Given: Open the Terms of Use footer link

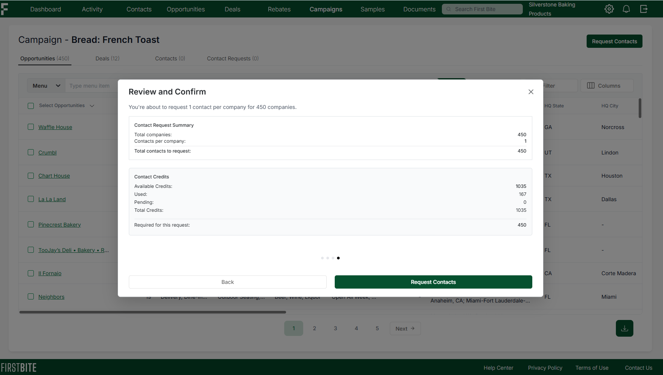Looking at the screenshot, I should point(592,368).
